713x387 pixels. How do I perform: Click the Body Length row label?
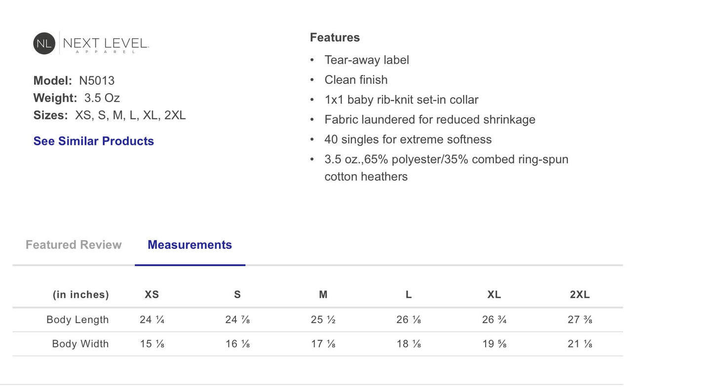(x=77, y=320)
